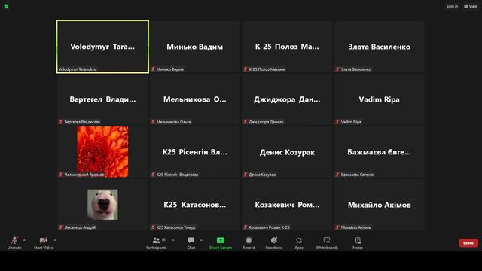Click the Unmute microphone icon
This screenshot has width=482, height=271.
pyautogui.click(x=14, y=240)
